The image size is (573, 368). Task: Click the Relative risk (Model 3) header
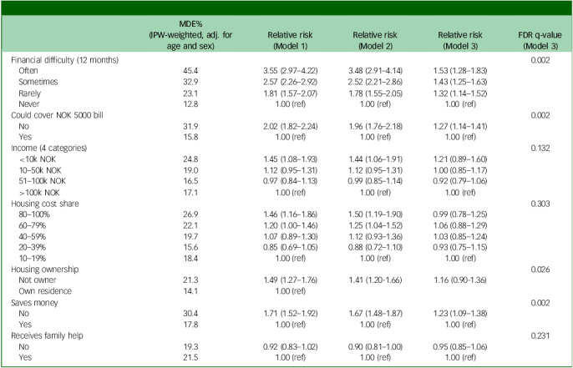pyautogui.click(x=460, y=41)
